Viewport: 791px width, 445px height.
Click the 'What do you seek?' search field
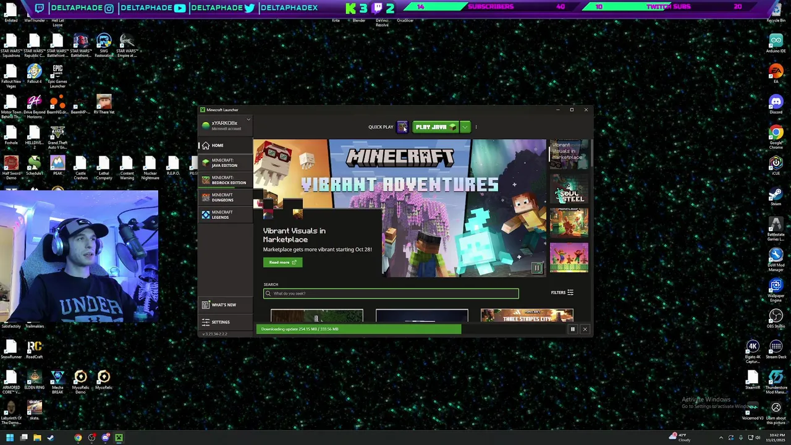(x=391, y=294)
